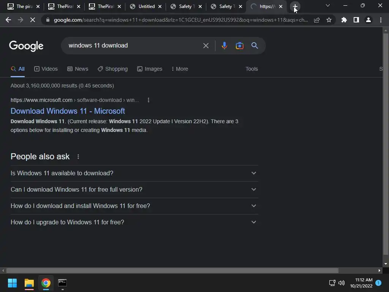The width and height of the screenshot is (389, 292).
Task: Open the Windows Start menu
Action: tap(12, 283)
